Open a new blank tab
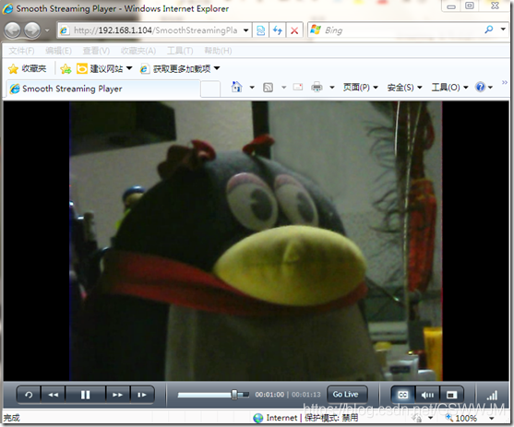The image size is (514, 427). coord(210,89)
